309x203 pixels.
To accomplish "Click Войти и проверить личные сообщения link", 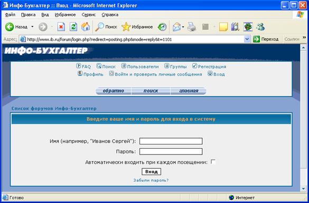I will point(158,74).
